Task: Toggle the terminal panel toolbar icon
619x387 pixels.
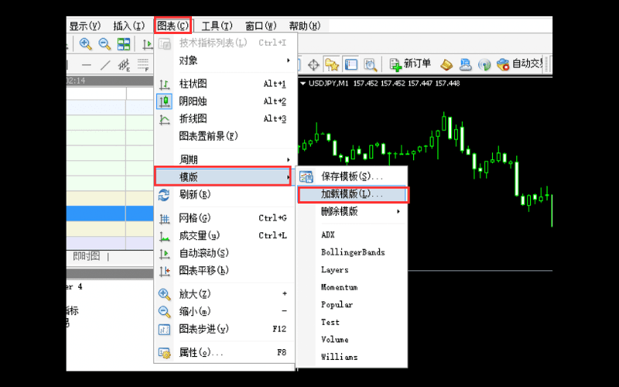Action: pos(351,64)
